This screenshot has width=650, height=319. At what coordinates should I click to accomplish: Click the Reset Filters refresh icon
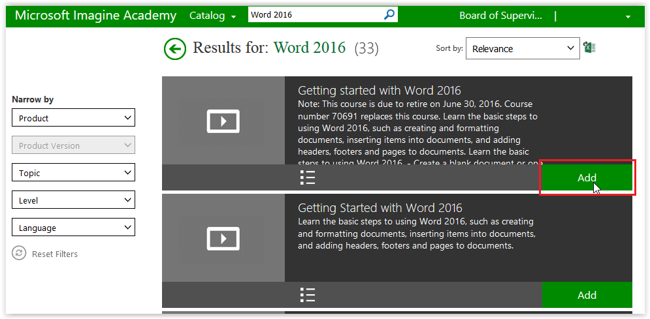pyautogui.click(x=19, y=253)
